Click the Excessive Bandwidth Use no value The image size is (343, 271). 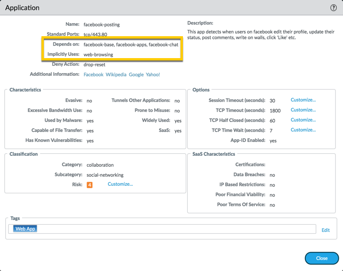[89, 110]
